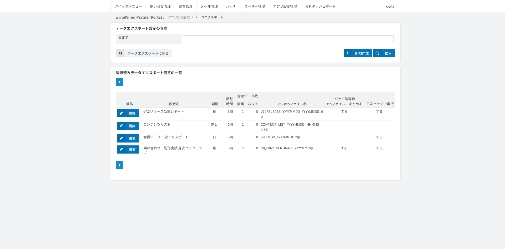Open the 分析ダッシュボード menu
This screenshot has height=249, width=505.
320,6
